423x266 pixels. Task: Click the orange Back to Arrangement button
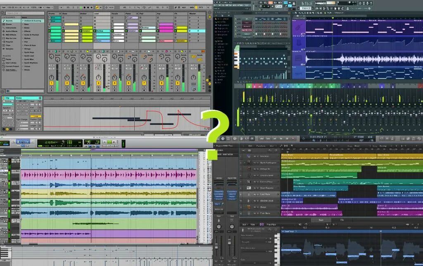coord(203,51)
